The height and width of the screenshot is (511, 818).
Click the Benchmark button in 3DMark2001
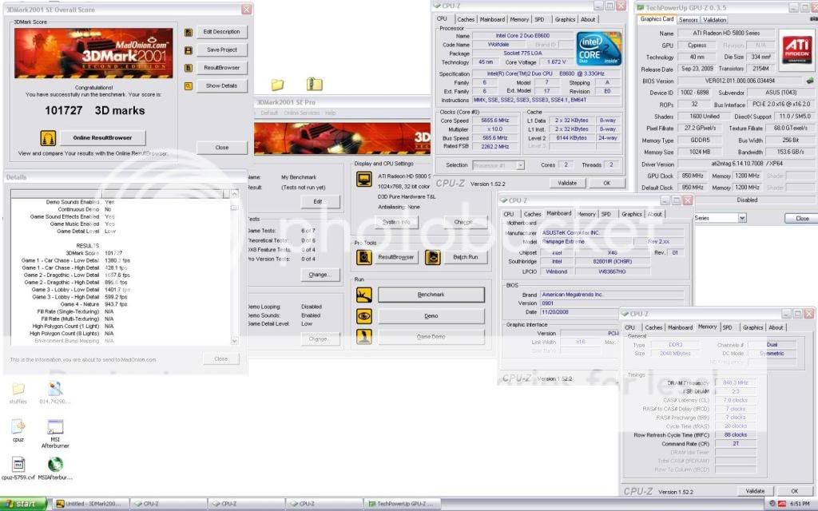[431, 295]
